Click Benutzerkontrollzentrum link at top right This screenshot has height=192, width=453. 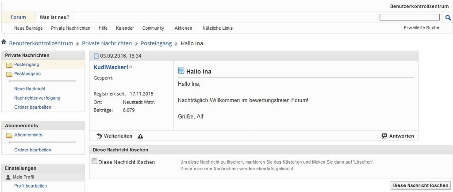[x=419, y=6]
